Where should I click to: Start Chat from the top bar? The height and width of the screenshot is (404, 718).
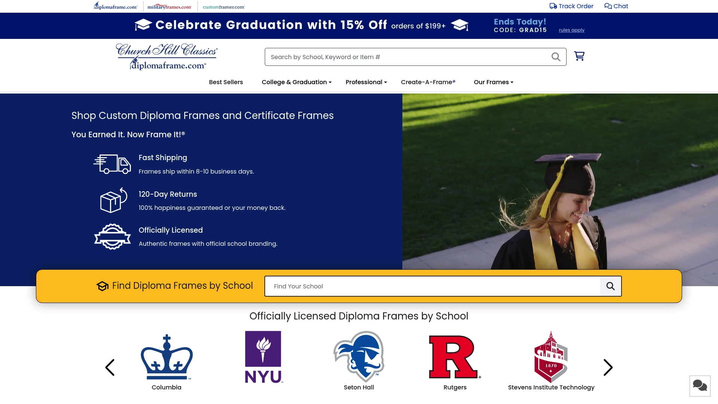tap(616, 6)
